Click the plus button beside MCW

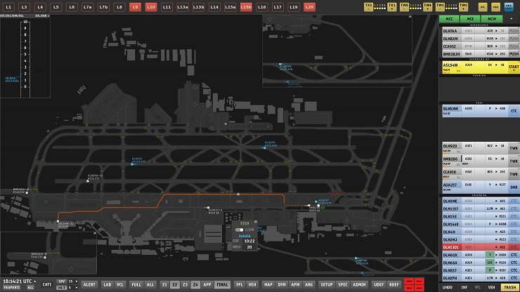511,20
